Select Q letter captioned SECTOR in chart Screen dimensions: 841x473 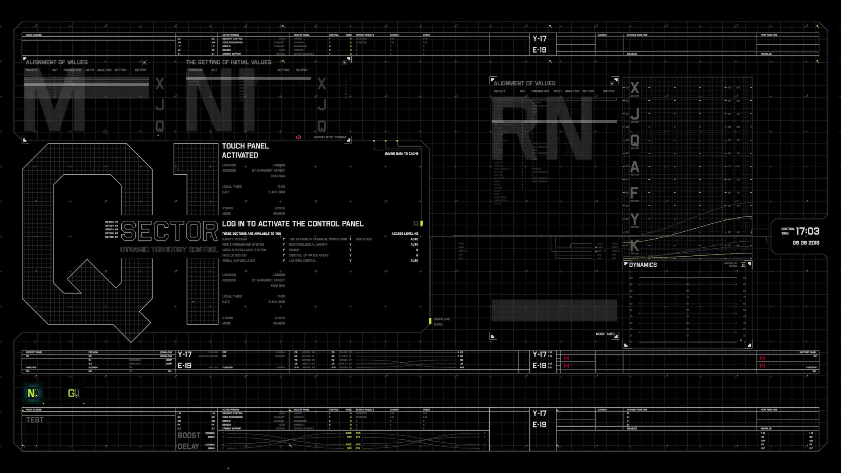(634, 141)
